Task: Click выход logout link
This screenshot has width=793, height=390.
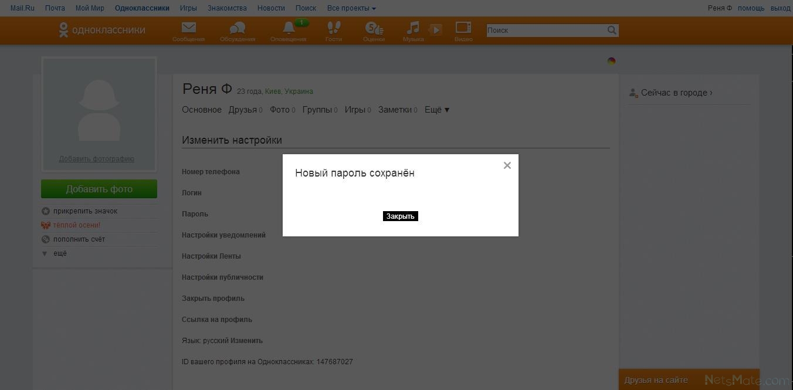Action: coord(780,8)
